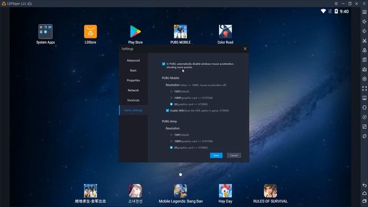This screenshot has height=207, width=368.
Task: Select 2K under PUBG Army resolution
Action: [171, 148]
